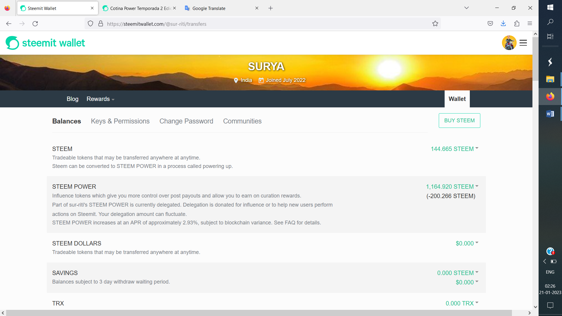562x316 pixels.
Task: Open the Firefox downloads panel
Action: pos(503,24)
